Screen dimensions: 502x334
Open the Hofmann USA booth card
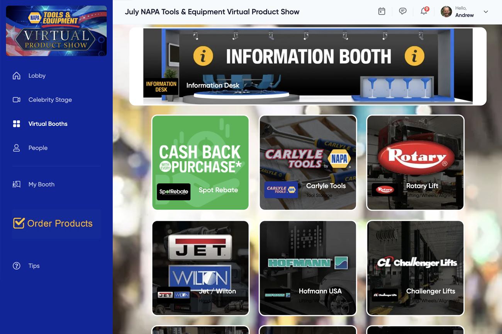point(308,268)
